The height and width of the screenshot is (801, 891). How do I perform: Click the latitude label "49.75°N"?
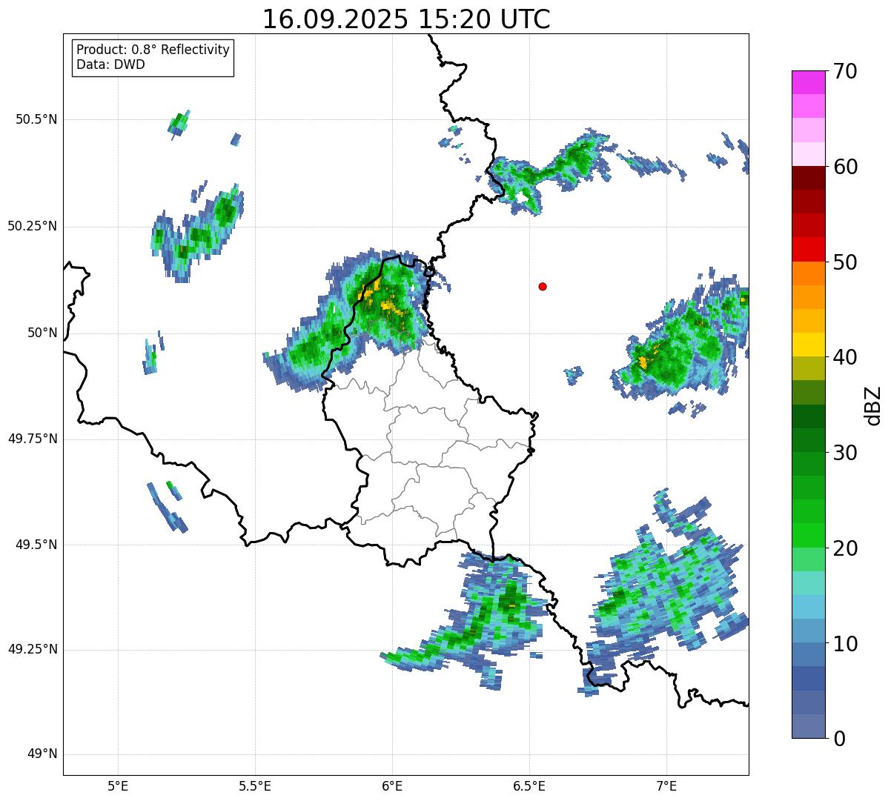tap(33, 439)
